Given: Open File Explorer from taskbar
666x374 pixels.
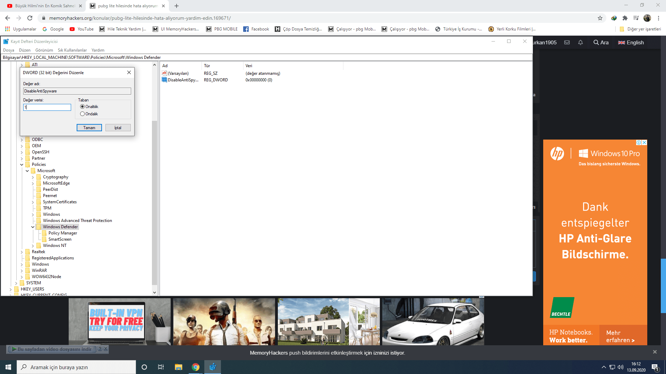Looking at the screenshot, I should pyautogui.click(x=178, y=367).
